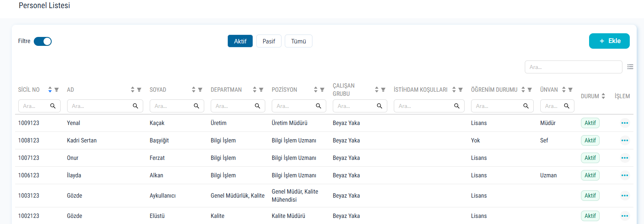Open the filter icon for Sicil No column
This screenshot has width=644, height=224.
pyautogui.click(x=57, y=90)
